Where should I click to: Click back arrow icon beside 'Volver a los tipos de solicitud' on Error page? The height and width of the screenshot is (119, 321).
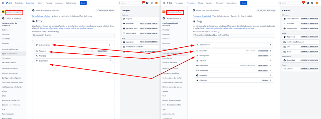pyautogui.click(x=33, y=10)
